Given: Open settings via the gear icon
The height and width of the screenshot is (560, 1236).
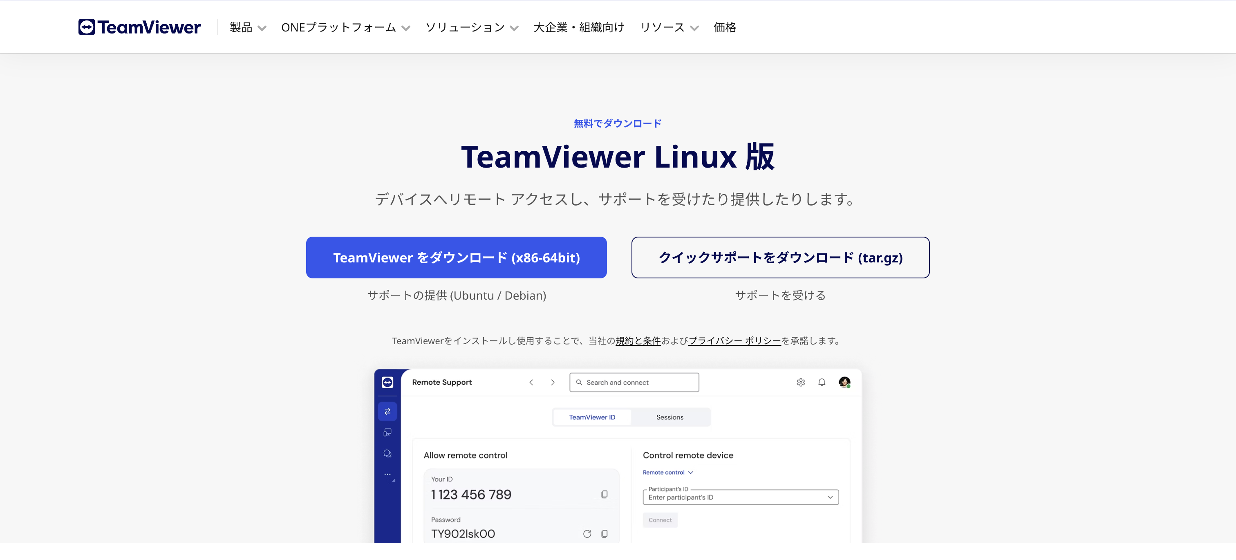Looking at the screenshot, I should pyautogui.click(x=800, y=382).
